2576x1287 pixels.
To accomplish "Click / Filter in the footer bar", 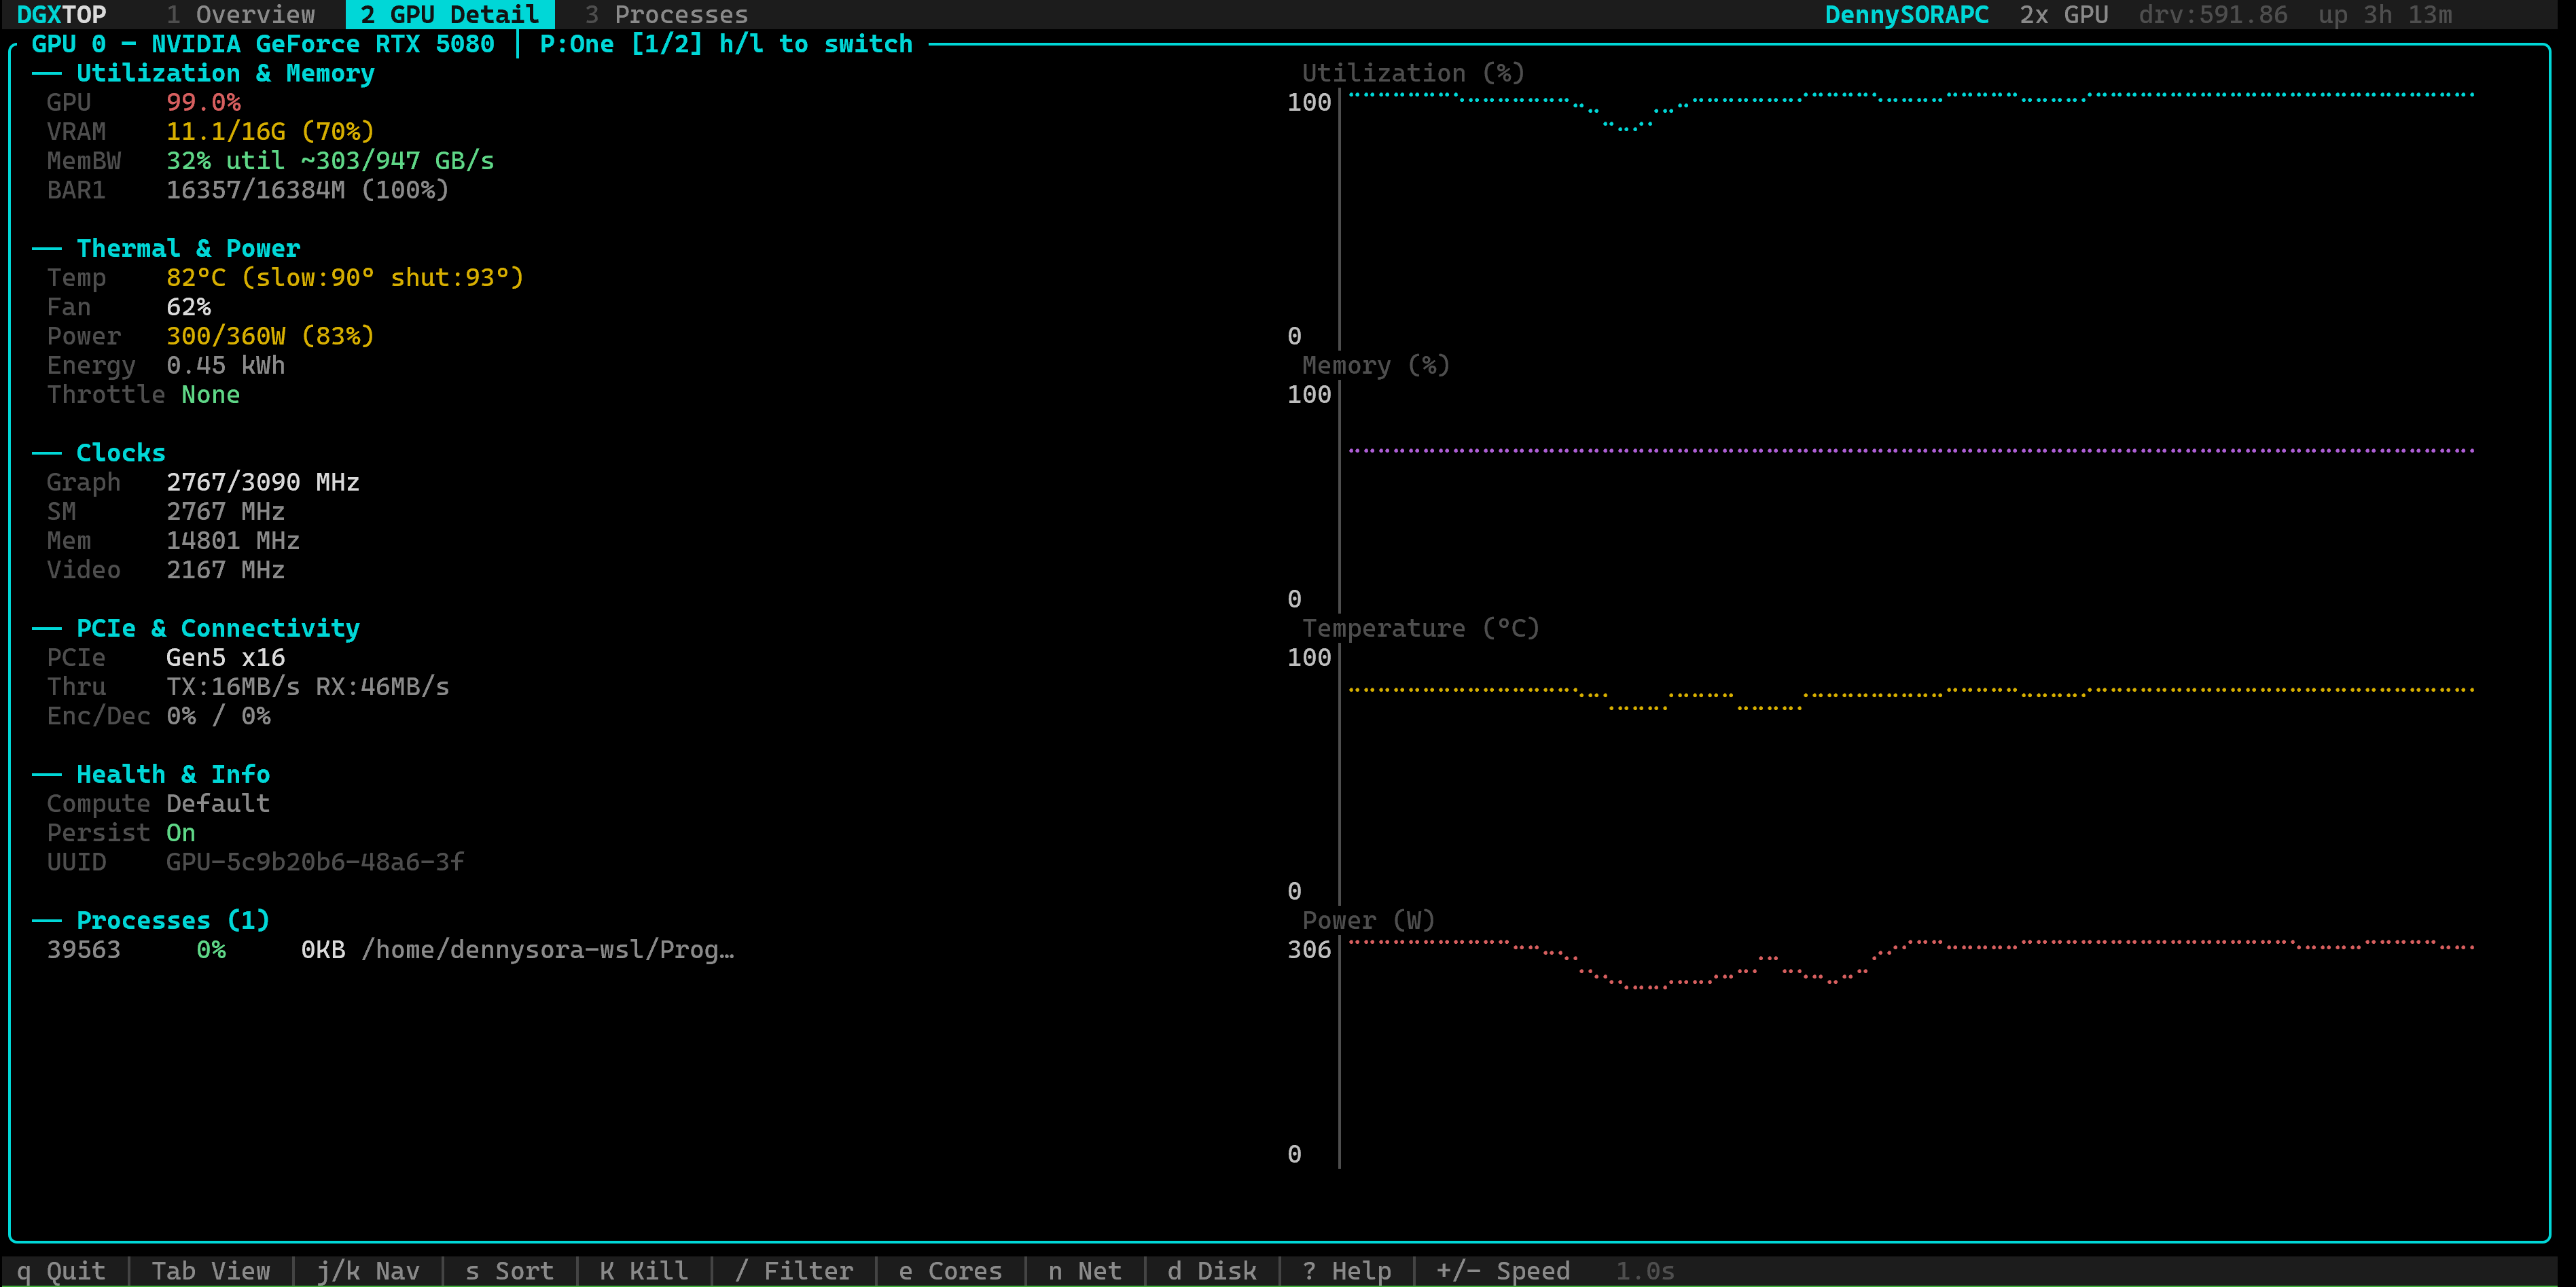I will 794,1271.
